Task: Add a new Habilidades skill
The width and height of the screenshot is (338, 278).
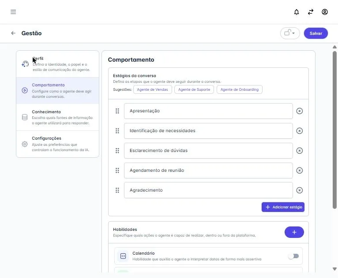Action: pyautogui.click(x=294, y=232)
